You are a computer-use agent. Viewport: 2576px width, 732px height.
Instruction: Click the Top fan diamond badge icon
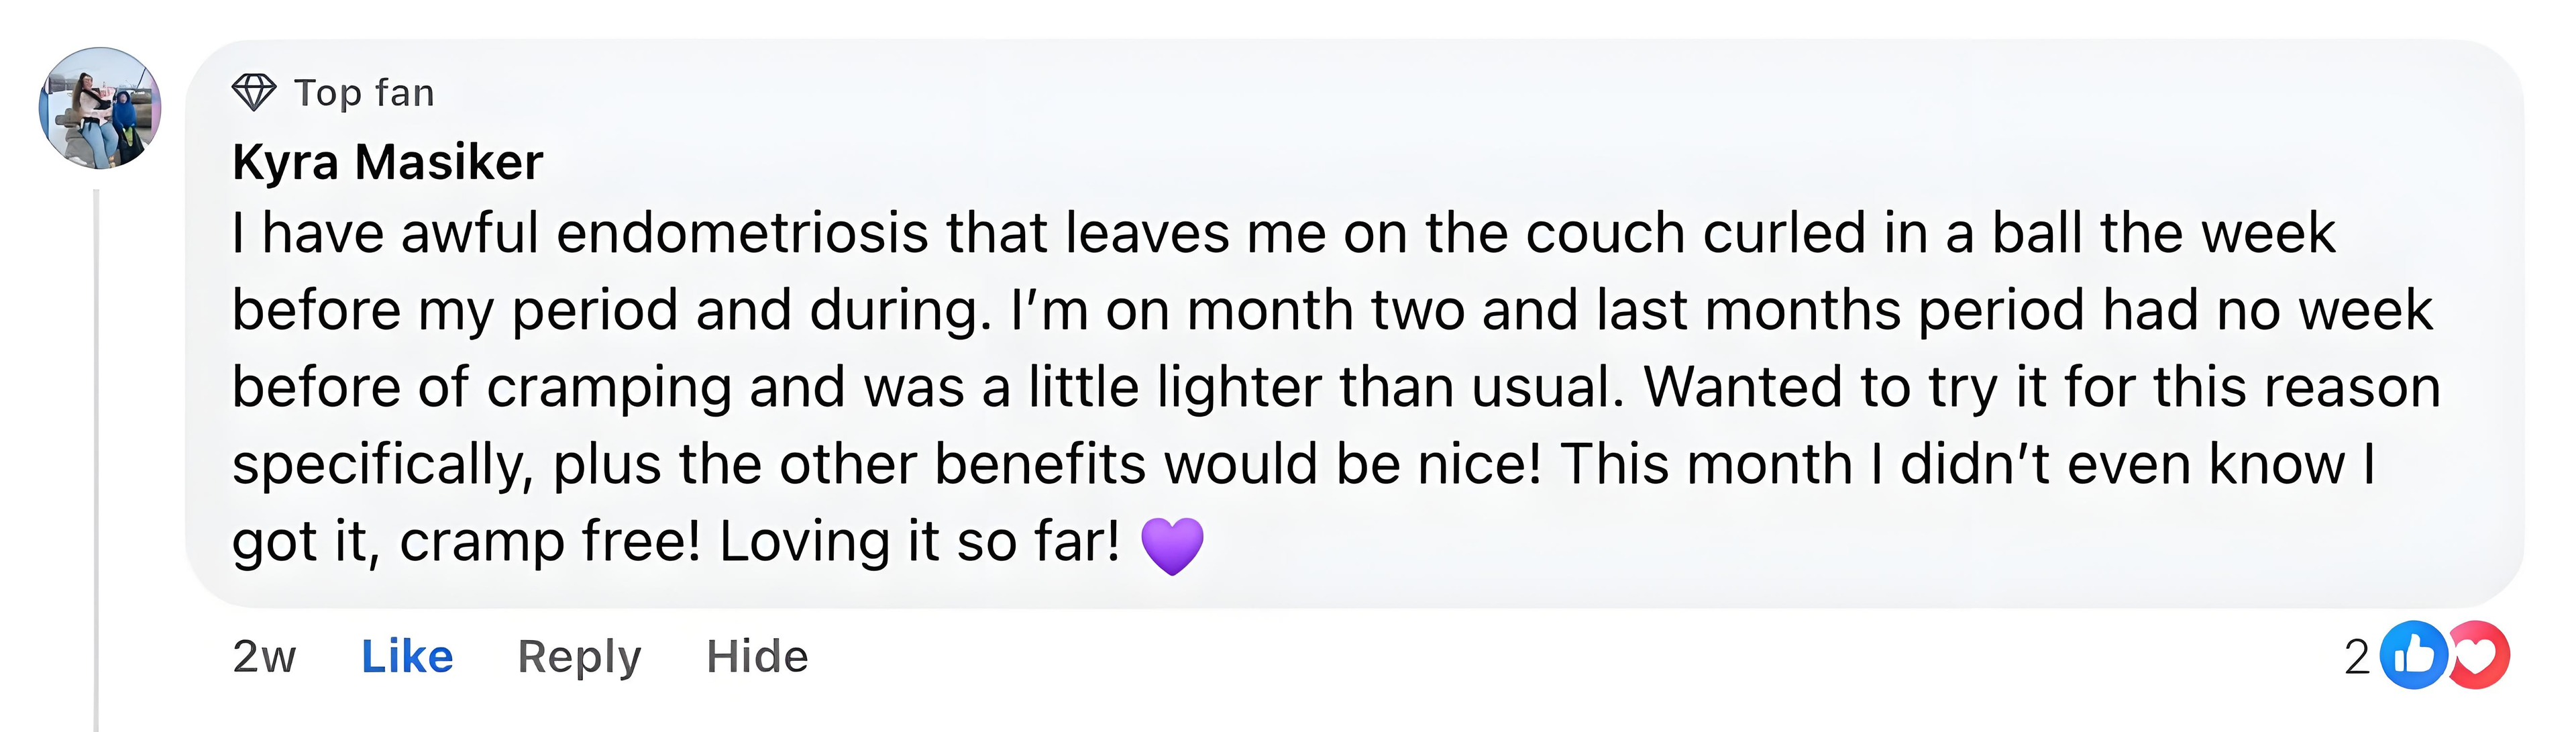click(x=253, y=93)
